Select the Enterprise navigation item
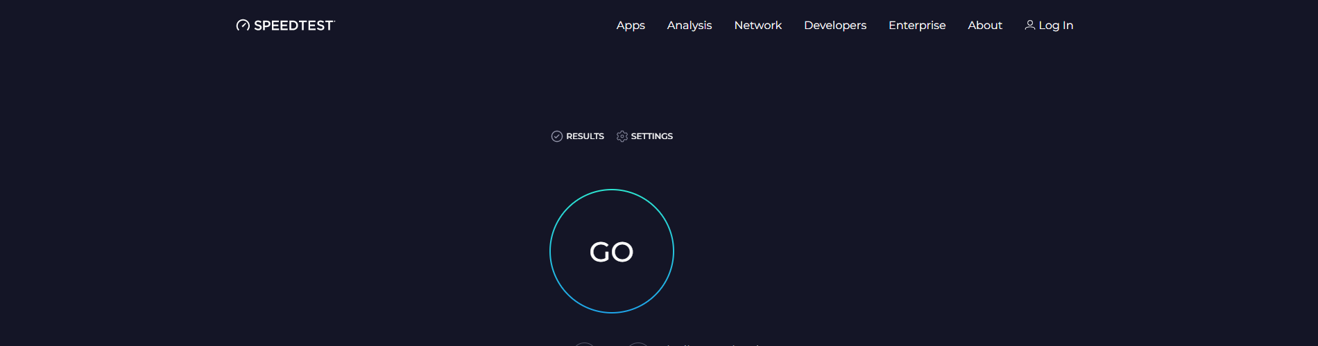This screenshot has height=346, width=1318. click(917, 26)
